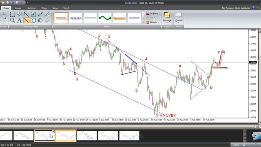
Task: Select the Arrow drawing tool
Action: 26,14
